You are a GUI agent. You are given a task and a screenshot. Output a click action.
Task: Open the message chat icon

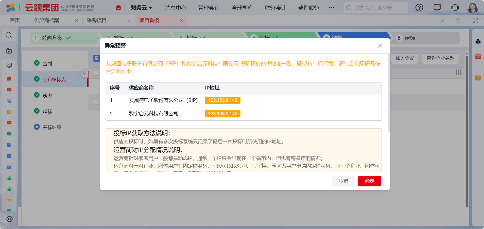click(437, 8)
